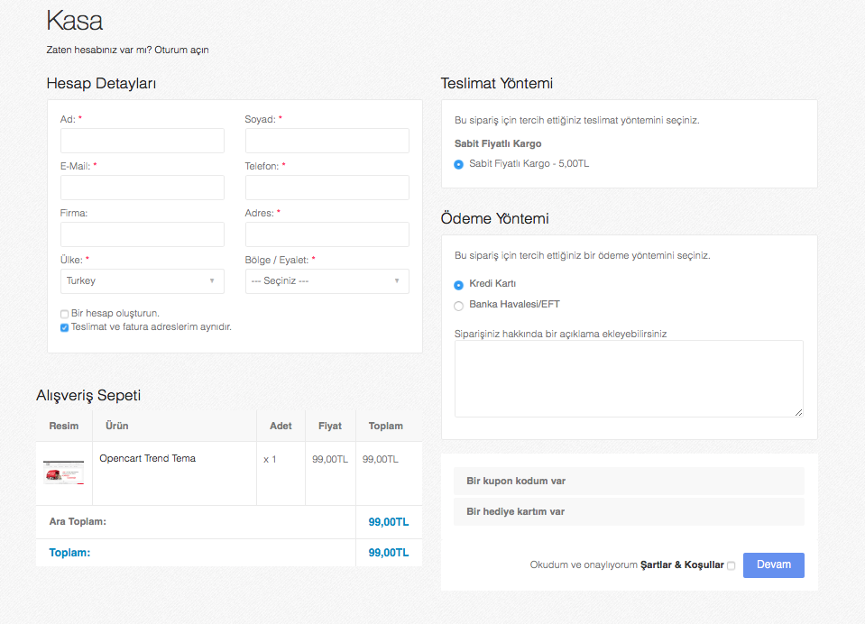Screen dimensions: 865x624
Task: Uncheck 'Teslimat ve fatura adreslerim aynıdır' checkbox
Action: [64, 327]
